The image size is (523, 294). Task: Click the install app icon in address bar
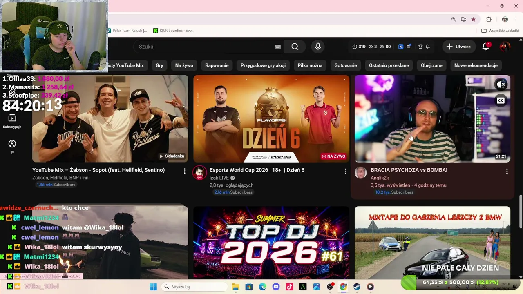463,19
